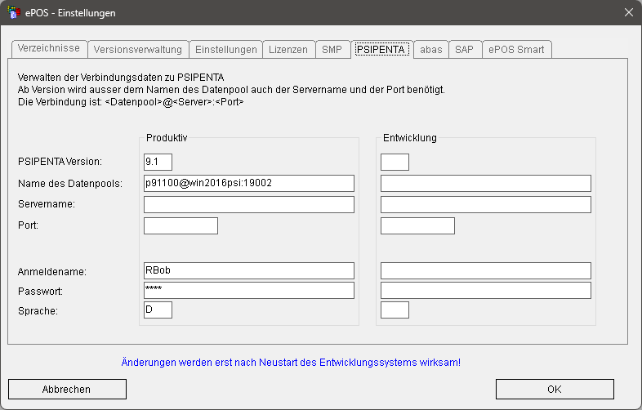This screenshot has height=410, width=642.
Task: Select the Einstellungen tab
Action: (226, 50)
